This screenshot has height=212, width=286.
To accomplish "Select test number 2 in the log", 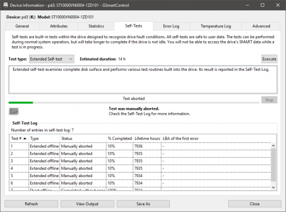I will click(140, 154).
